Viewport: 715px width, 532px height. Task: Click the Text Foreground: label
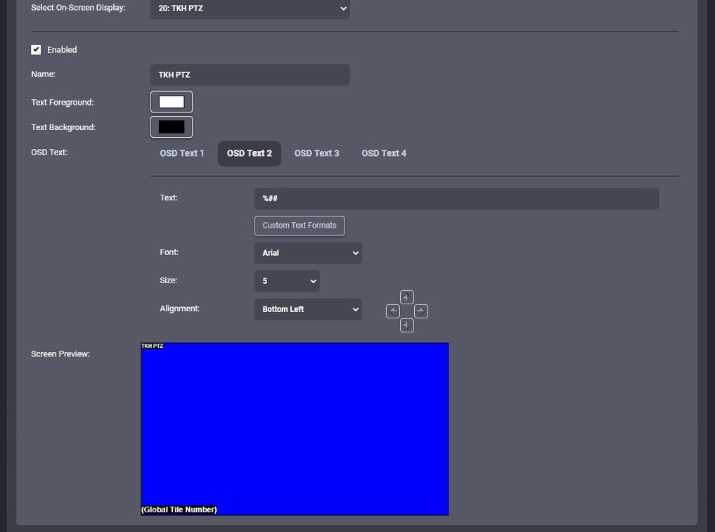pyautogui.click(x=63, y=103)
